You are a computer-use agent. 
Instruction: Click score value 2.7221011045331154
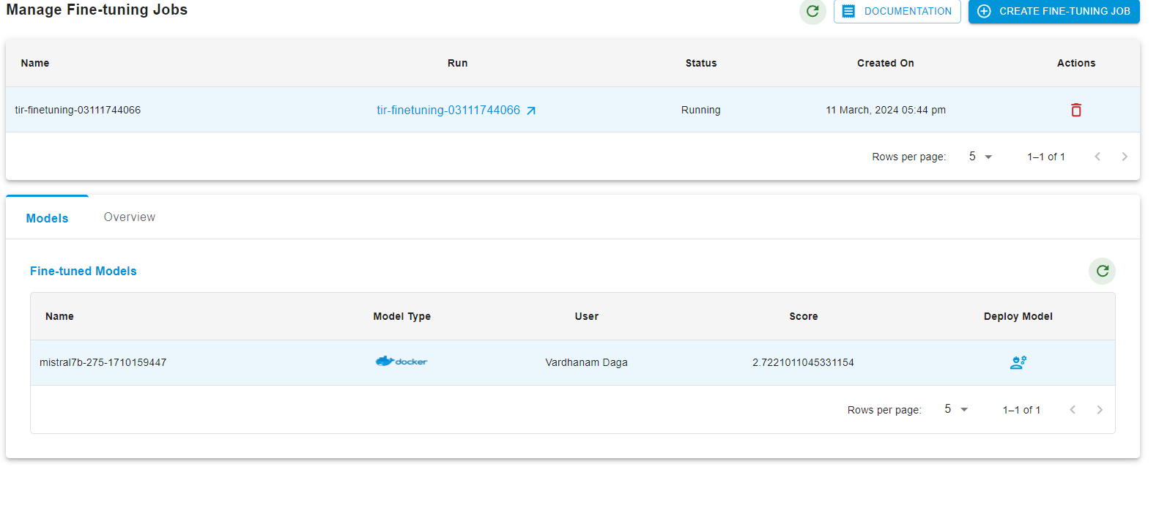803,362
